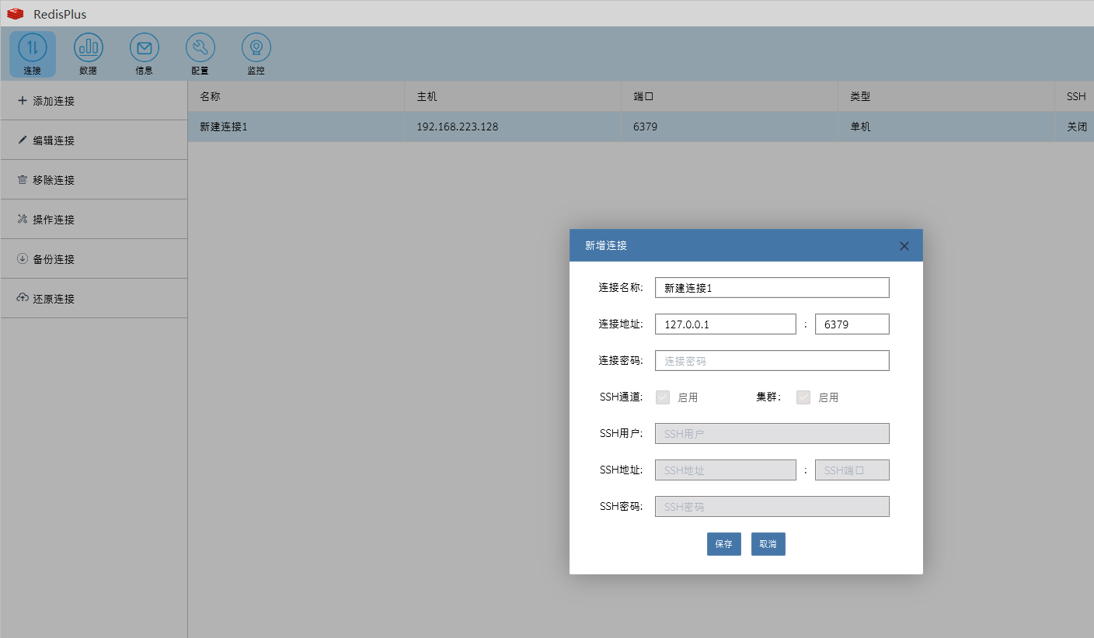
Task: Click the 单机 type cell
Action: pos(946,127)
